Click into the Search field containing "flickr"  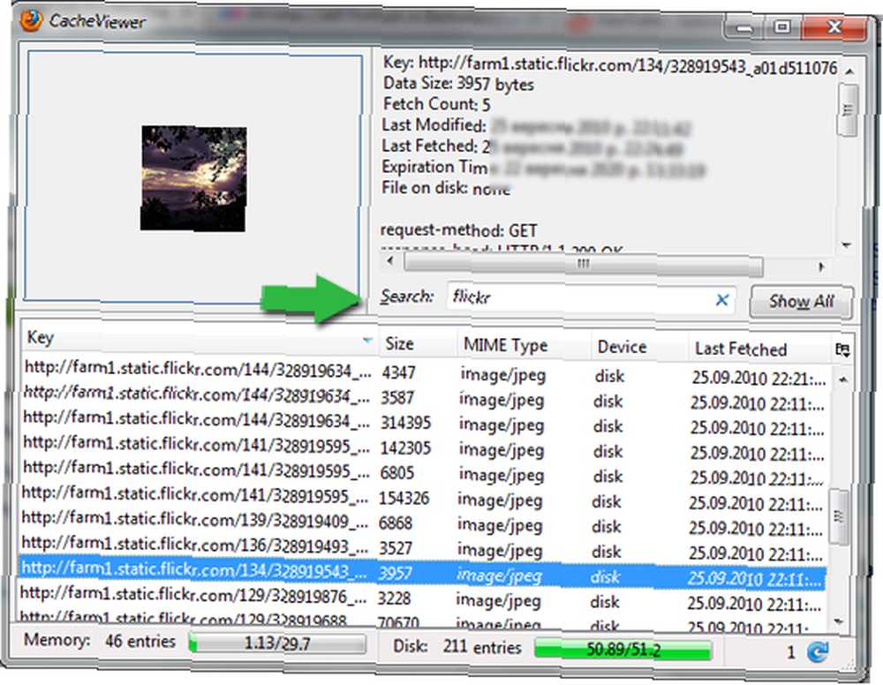[592, 297]
